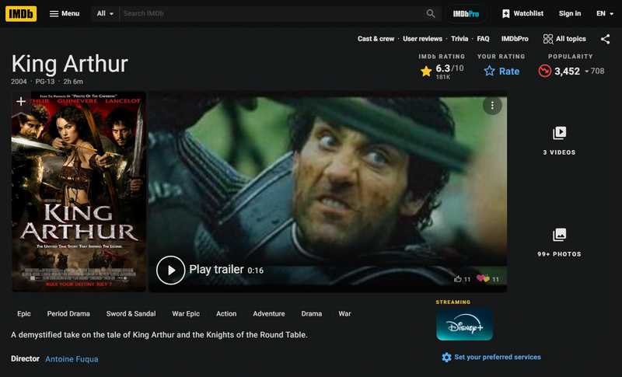Open the 3 Videos gallery icon
622x377 pixels.
[x=559, y=134]
